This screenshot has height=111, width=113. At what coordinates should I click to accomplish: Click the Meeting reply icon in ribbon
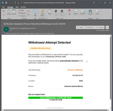[28, 11]
